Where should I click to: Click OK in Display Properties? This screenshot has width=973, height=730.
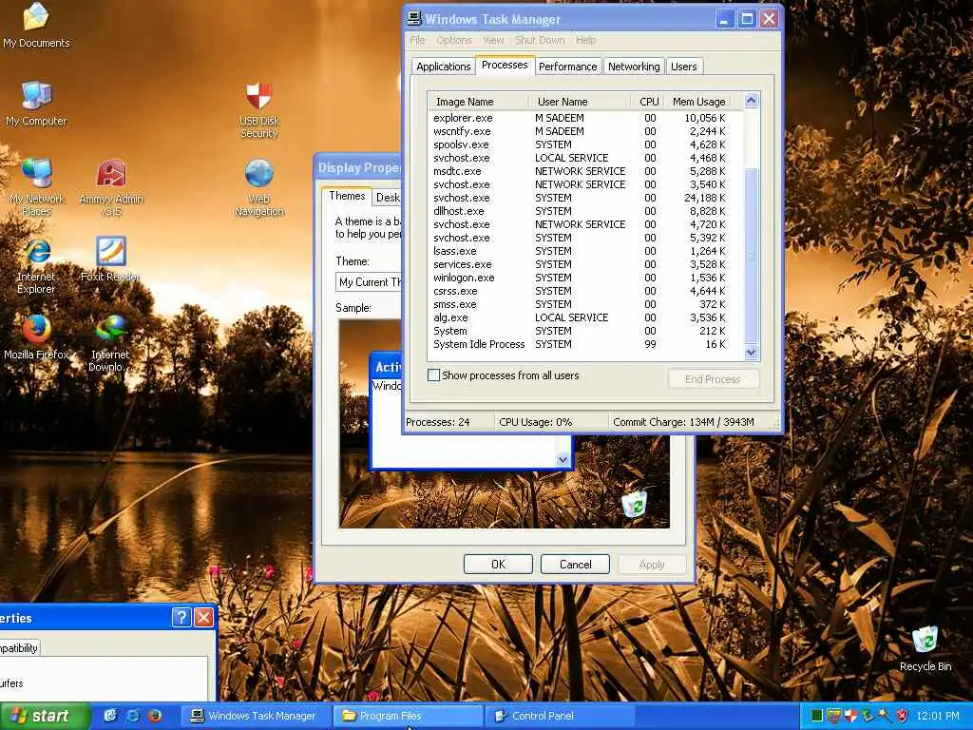[x=498, y=565]
